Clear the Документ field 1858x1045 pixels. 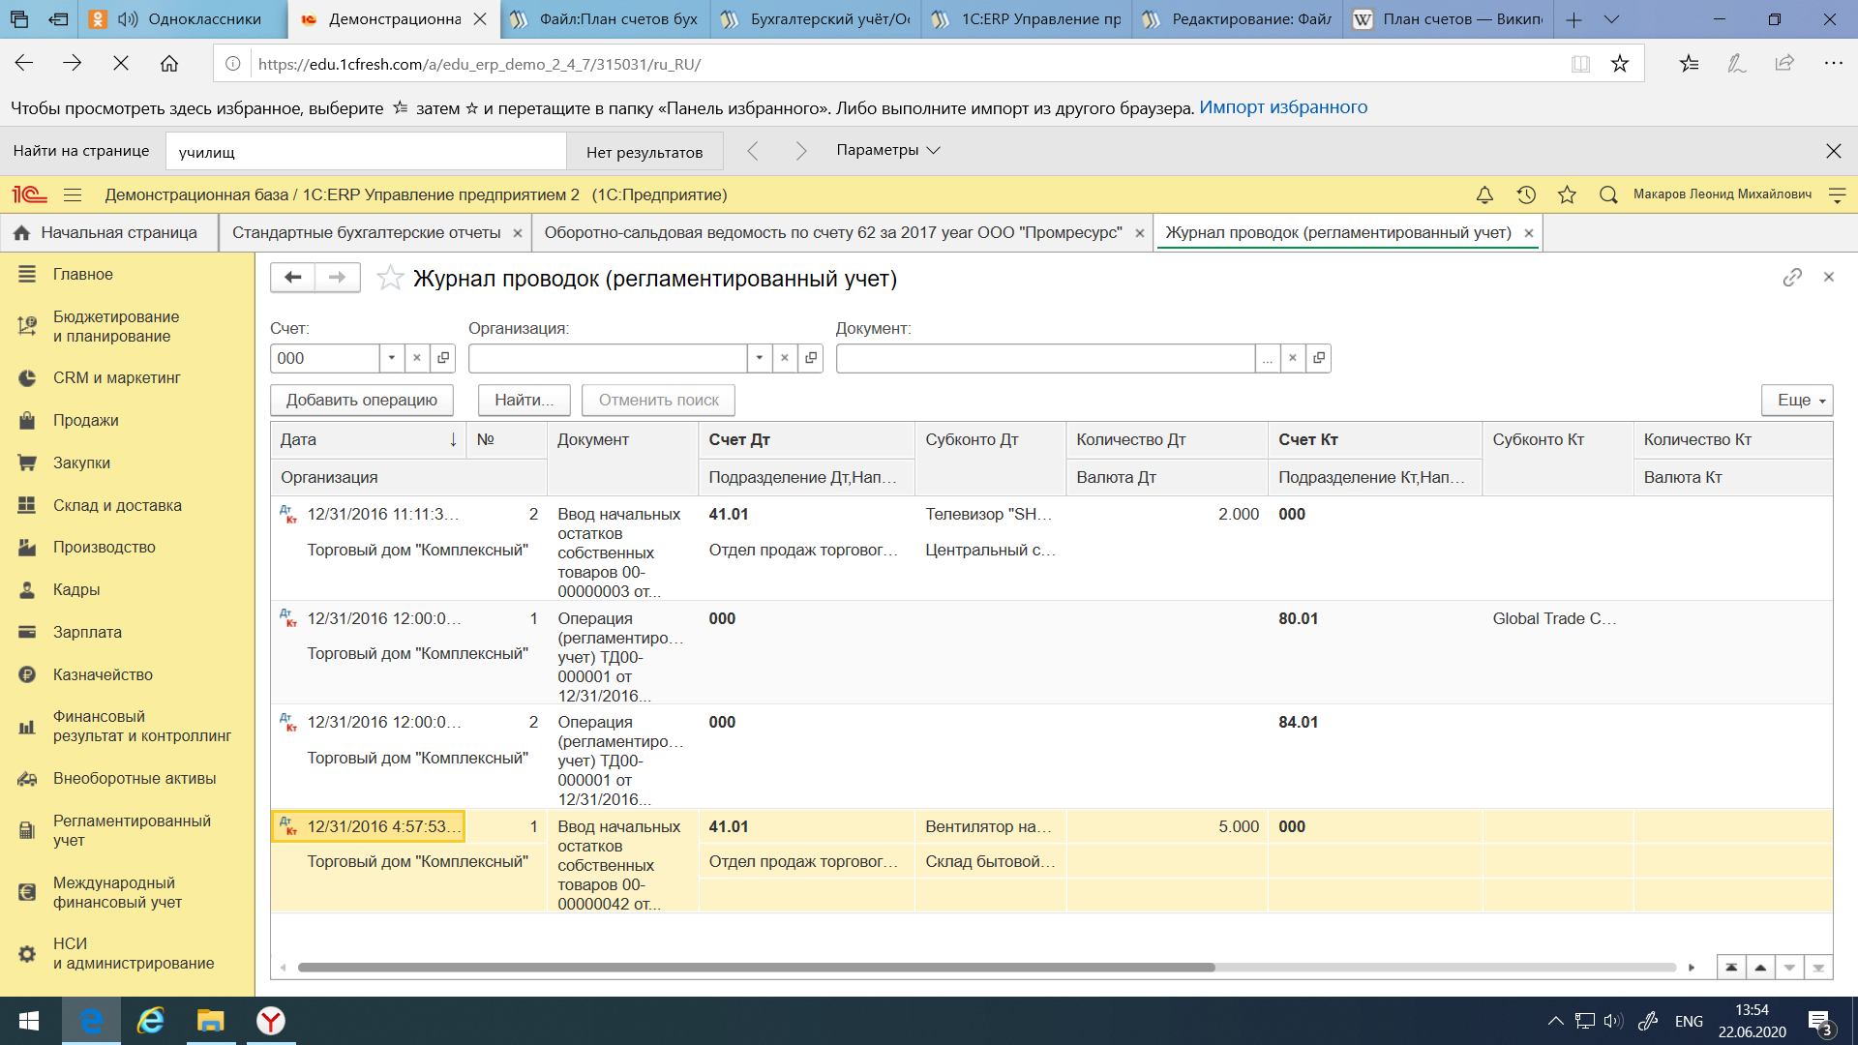pos(1293,358)
